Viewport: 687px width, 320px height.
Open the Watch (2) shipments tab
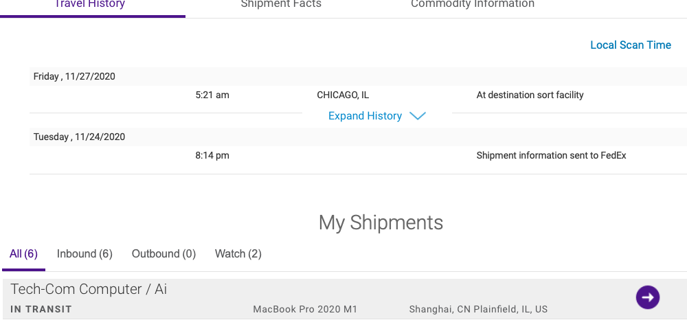click(x=238, y=254)
